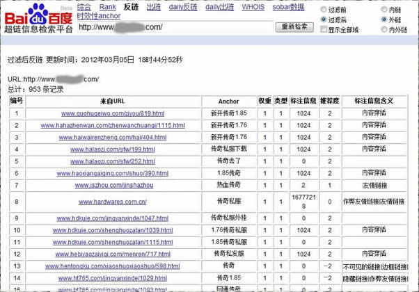This screenshot has width=419, height=292.
Task: Click the 重新检索 button
Action: coord(294,27)
